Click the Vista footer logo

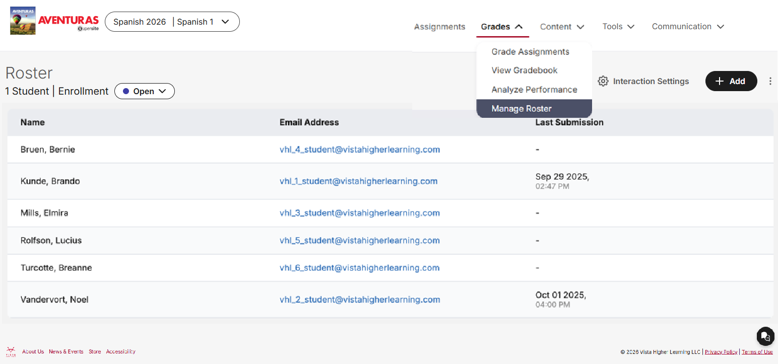(11, 351)
